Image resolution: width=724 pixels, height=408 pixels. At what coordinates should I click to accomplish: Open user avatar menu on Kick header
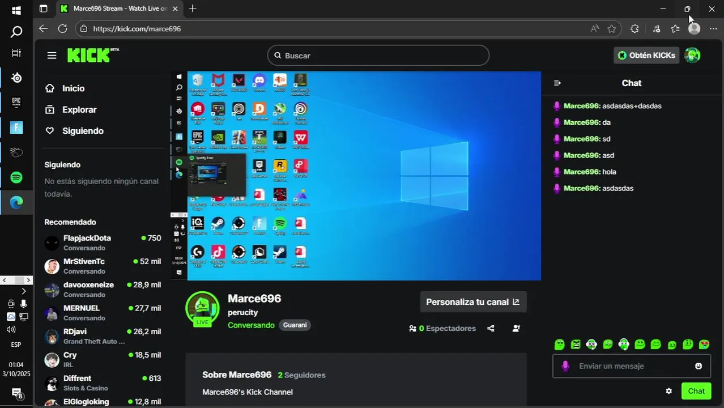(x=692, y=55)
